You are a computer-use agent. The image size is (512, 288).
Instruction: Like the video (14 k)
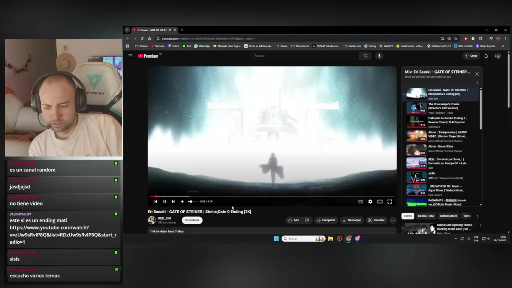pyautogui.click(x=293, y=220)
